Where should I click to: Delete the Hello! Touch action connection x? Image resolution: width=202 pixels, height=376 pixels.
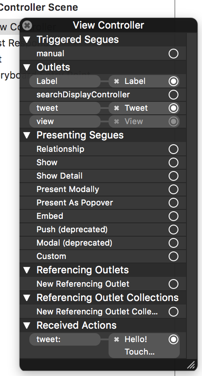tap(117, 339)
